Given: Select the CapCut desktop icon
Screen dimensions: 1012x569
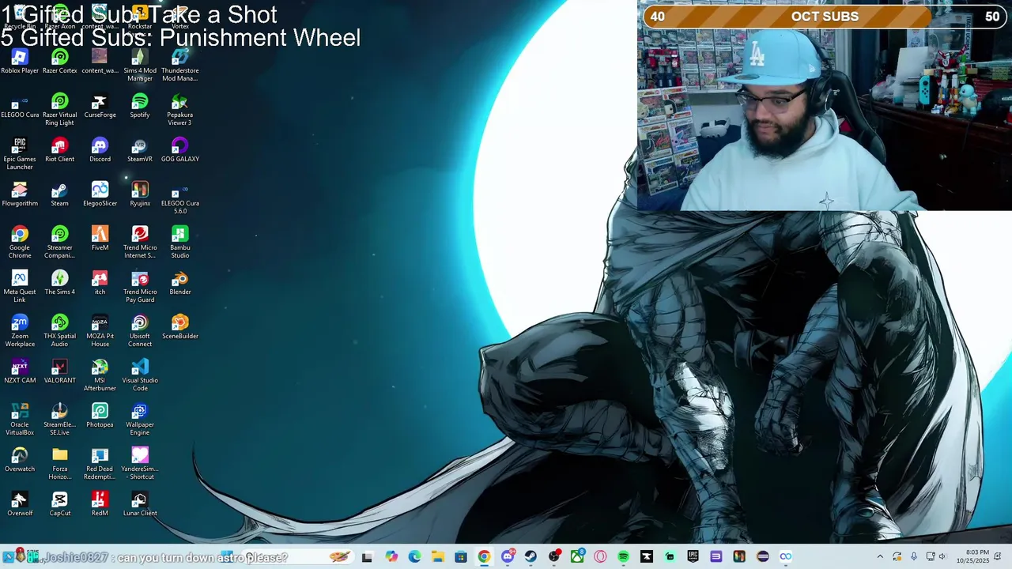Looking at the screenshot, I should 60,504.
